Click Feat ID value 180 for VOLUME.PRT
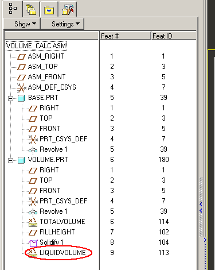This screenshot has height=270, width=215. coord(163,160)
